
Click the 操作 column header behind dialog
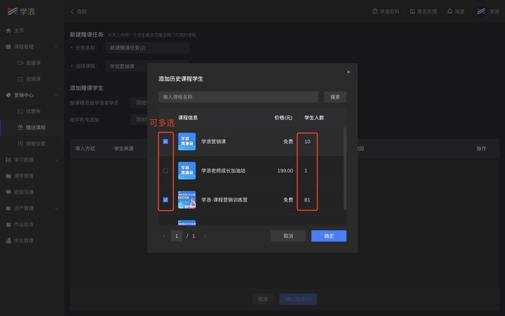pos(481,149)
